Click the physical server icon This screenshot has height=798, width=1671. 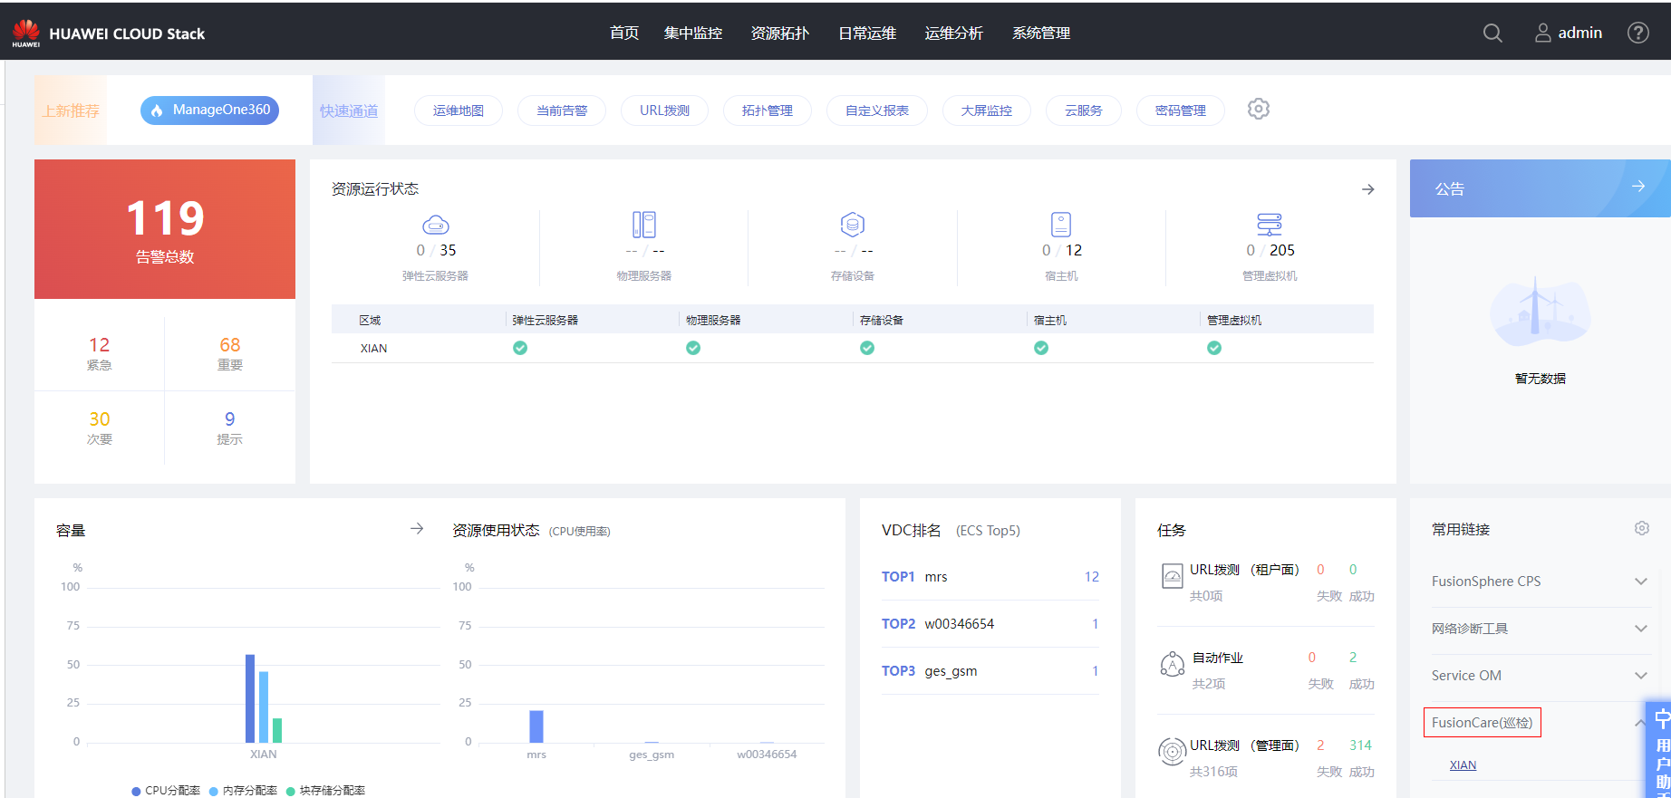coord(644,225)
